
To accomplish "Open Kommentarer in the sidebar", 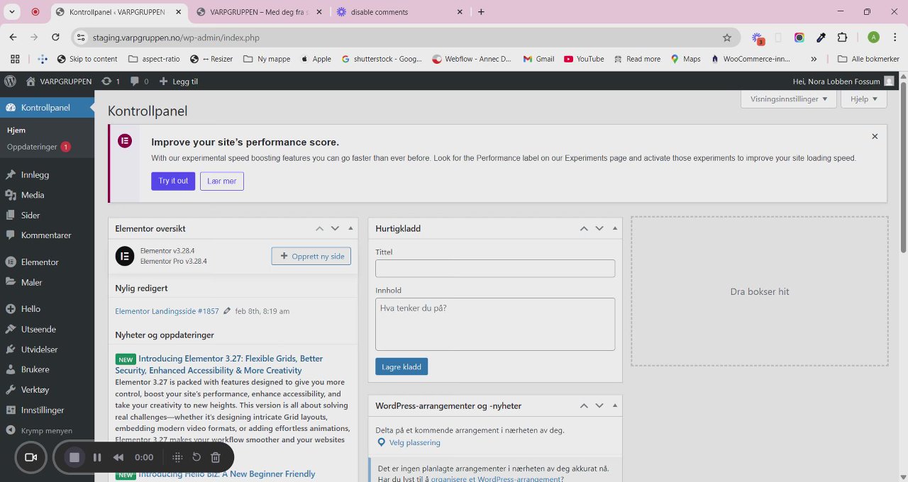I will click(x=47, y=235).
